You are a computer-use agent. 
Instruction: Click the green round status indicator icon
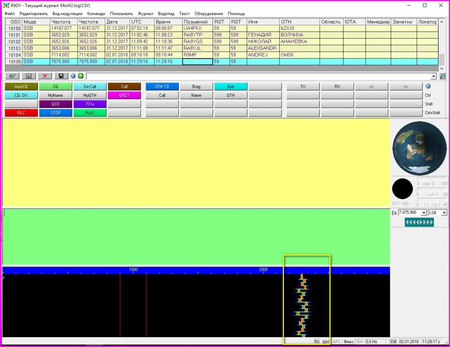pos(81,76)
